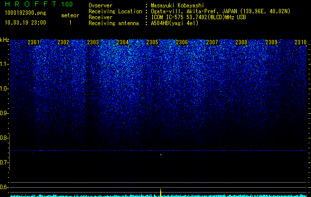Click the A504HB yagi antenna text
The image size is (311, 197).
(x=175, y=23)
